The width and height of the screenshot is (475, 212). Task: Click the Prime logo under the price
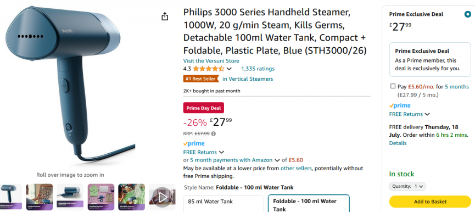pos(194,143)
